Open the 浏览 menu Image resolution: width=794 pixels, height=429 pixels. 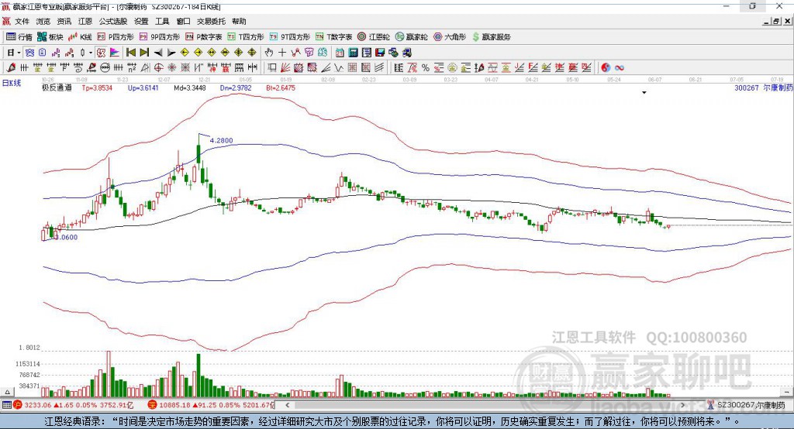[43, 21]
